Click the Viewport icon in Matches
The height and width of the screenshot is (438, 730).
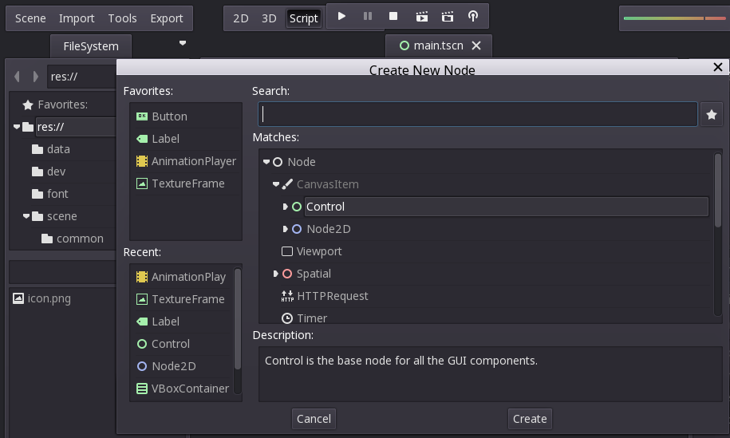tap(287, 251)
